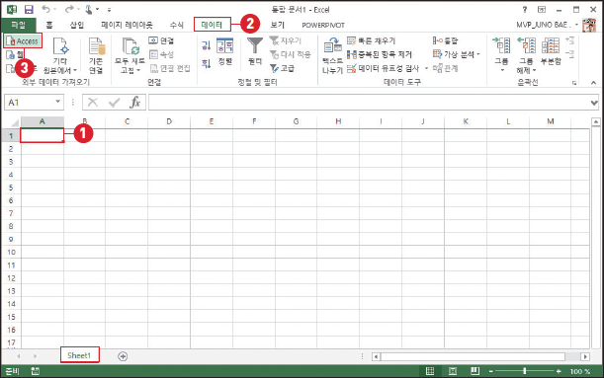
Task: Click 기존 연결 (Existing Connections)
Action: tap(96, 55)
